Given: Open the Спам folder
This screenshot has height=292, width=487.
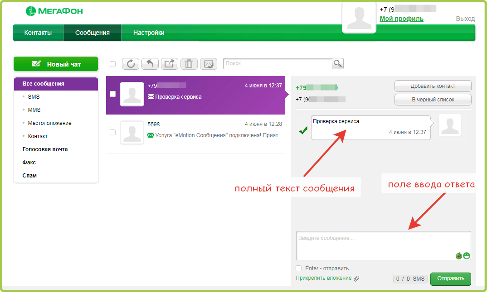Looking at the screenshot, I should point(29,176).
